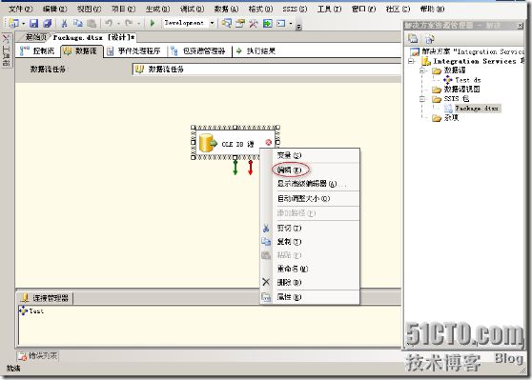Open the New Project icon's dropdown arrow
Viewport: 532px width, 380px height.
[23, 24]
